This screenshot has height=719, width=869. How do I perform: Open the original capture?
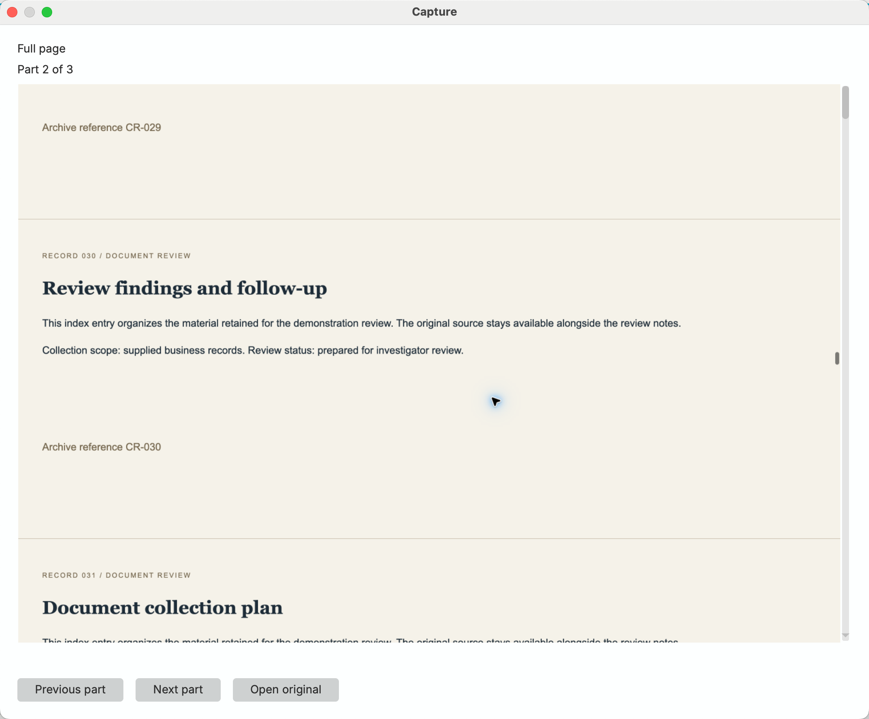coord(286,689)
